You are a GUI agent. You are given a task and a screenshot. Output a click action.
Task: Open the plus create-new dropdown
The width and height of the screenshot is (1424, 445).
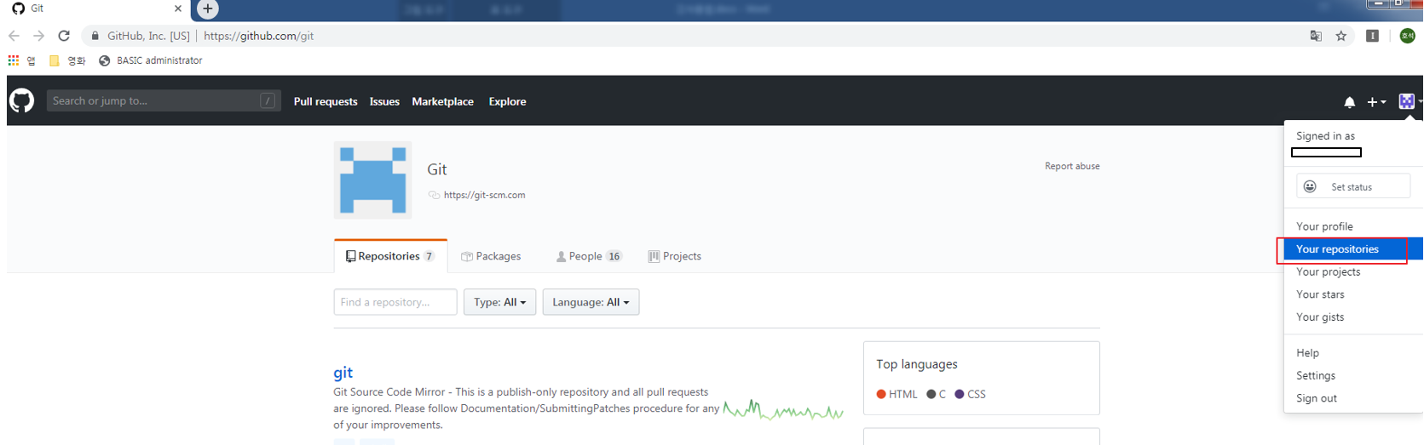point(1375,102)
